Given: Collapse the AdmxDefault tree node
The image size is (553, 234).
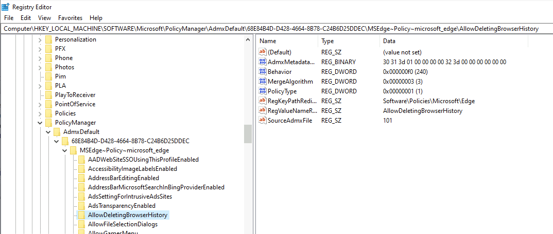Looking at the screenshot, I should coord(48,132).
